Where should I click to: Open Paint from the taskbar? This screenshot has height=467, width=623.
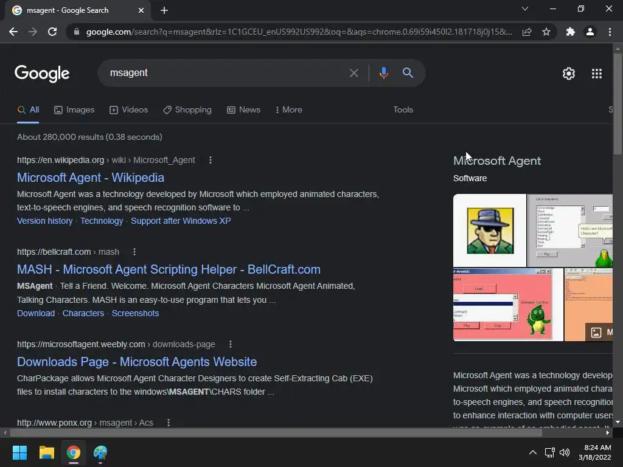[100, 452]
